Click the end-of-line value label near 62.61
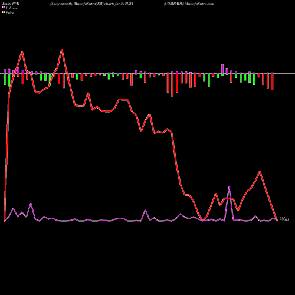 (x=284, y=219)
